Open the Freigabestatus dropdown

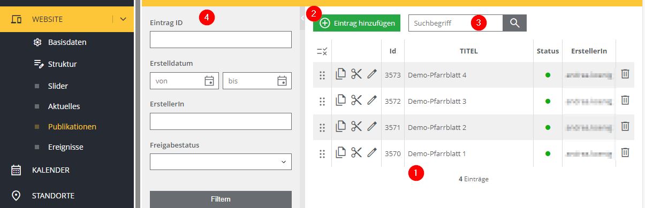(x=221, y=161)
